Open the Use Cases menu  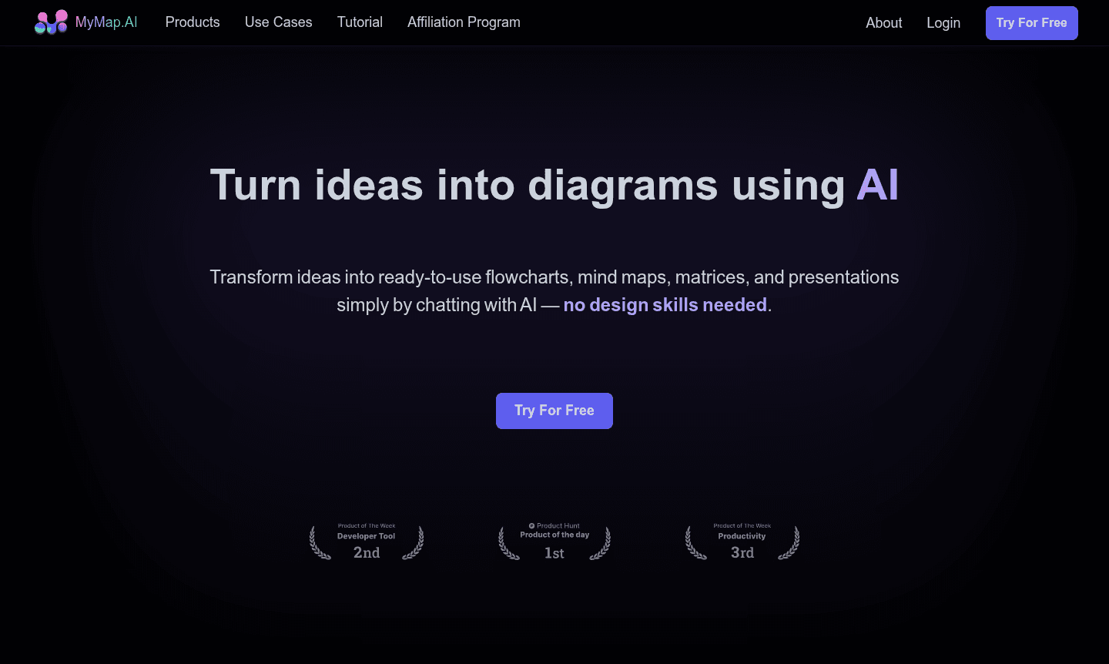tap(278, 22)
